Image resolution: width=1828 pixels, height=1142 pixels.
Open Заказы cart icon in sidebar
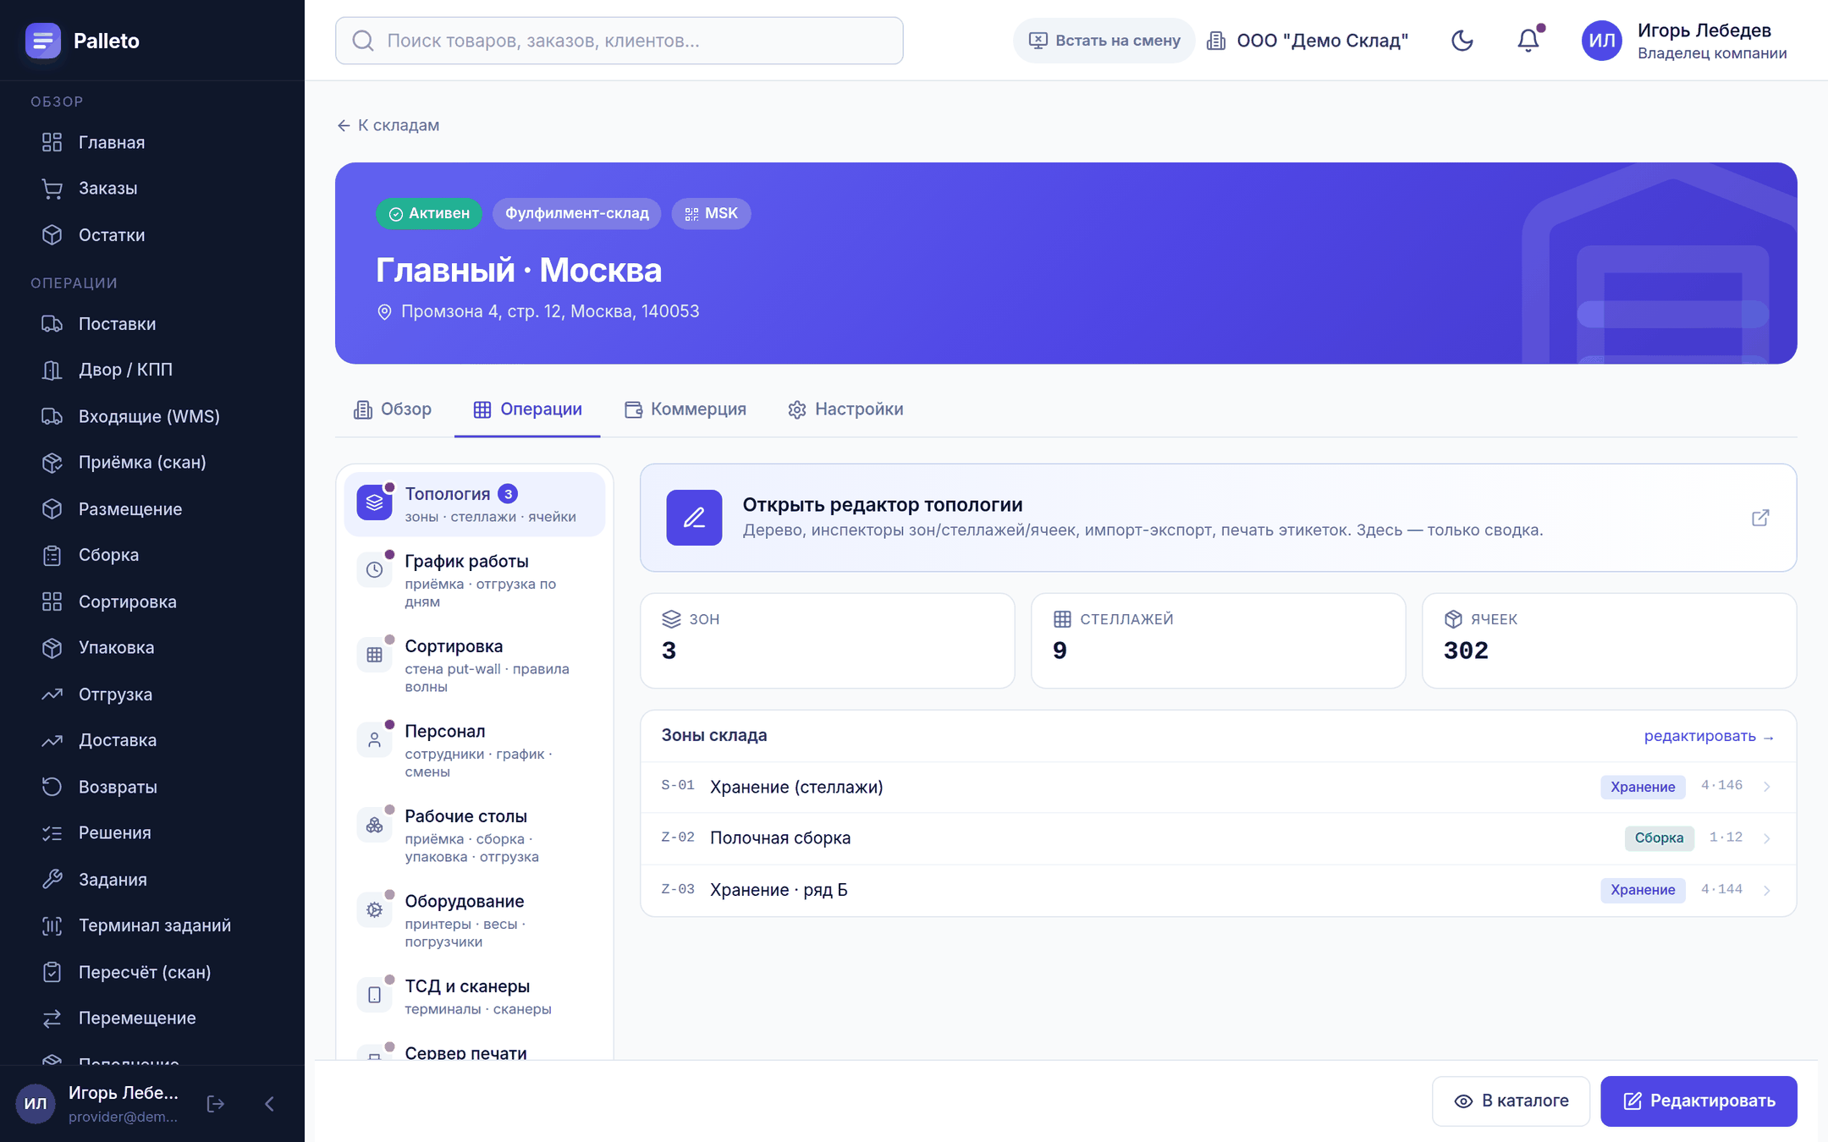tap(52, 189)
